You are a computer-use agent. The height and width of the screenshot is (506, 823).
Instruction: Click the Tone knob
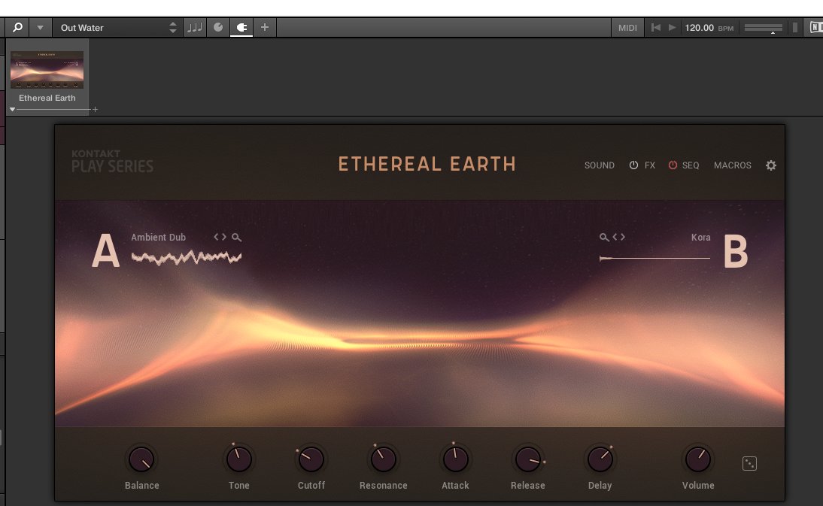point(238,459)
